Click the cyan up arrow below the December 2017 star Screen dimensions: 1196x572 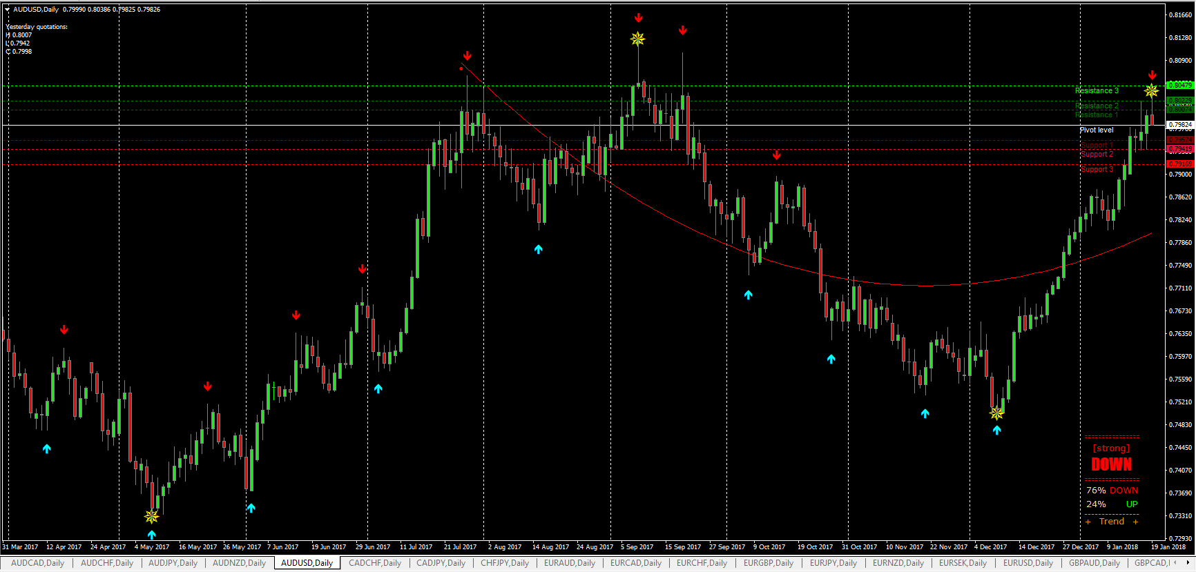coord(996,430)
